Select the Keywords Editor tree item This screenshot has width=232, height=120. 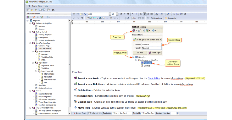click(x=48, y=66)
